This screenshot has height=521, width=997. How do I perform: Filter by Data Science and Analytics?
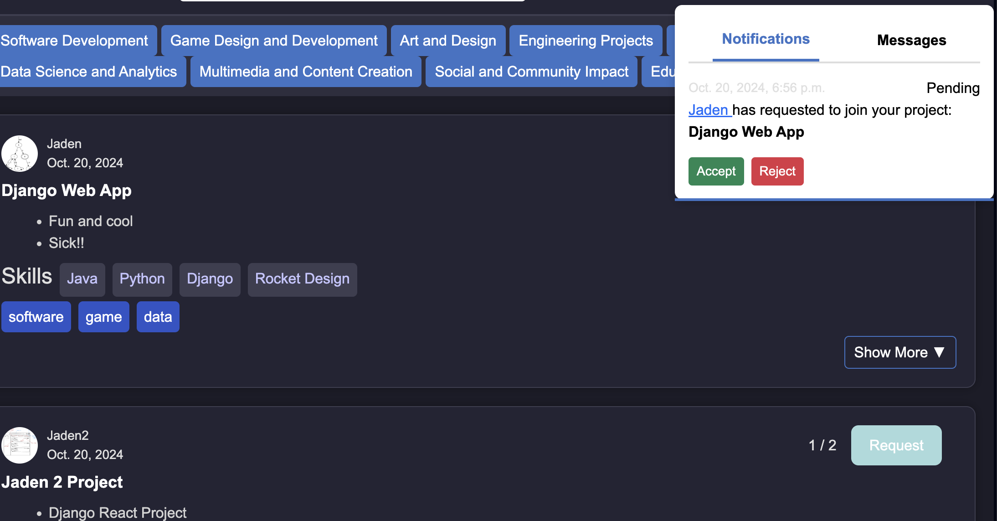[x=89, y=72]
